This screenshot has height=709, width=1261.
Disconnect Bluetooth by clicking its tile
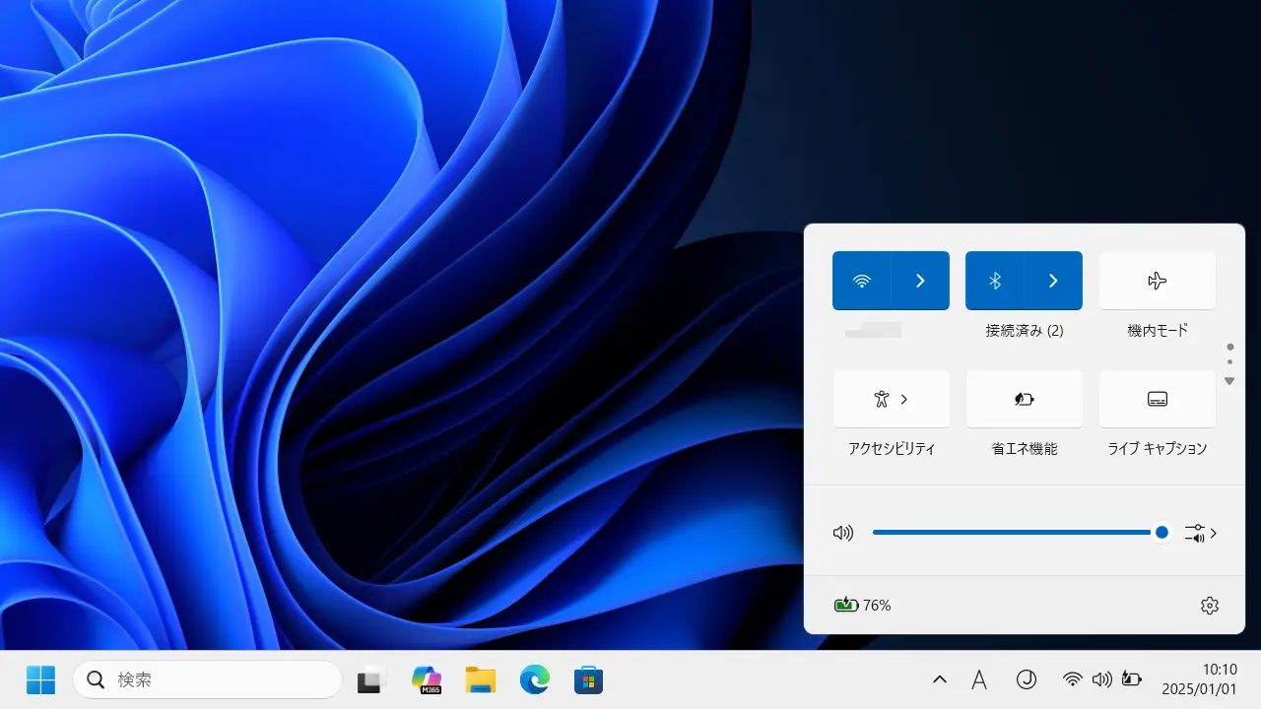(994, 281)
